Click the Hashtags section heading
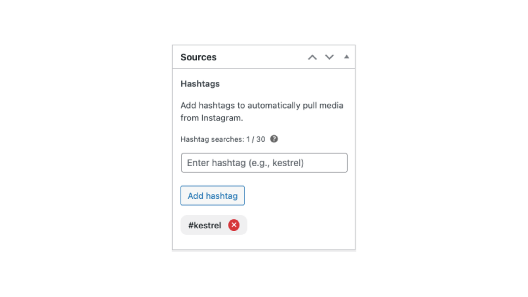 [200, 84]
